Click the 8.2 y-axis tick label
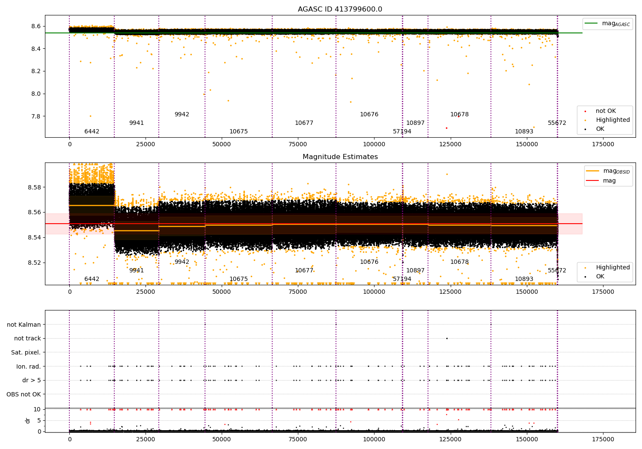The image size is (642, 449). coord(36,71)
